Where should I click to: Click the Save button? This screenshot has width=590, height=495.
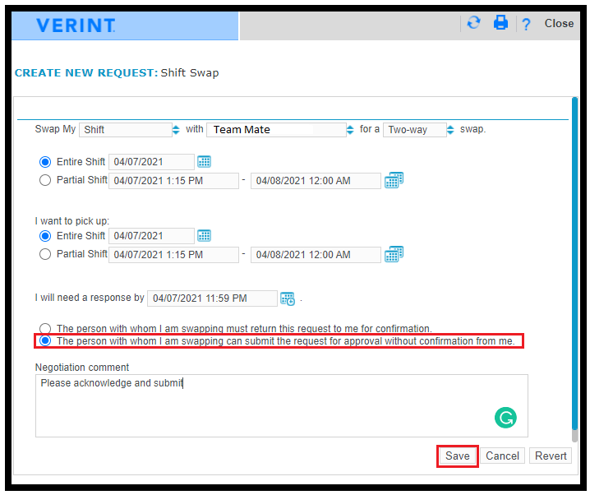pyautogui.click(x=457, y=456)
